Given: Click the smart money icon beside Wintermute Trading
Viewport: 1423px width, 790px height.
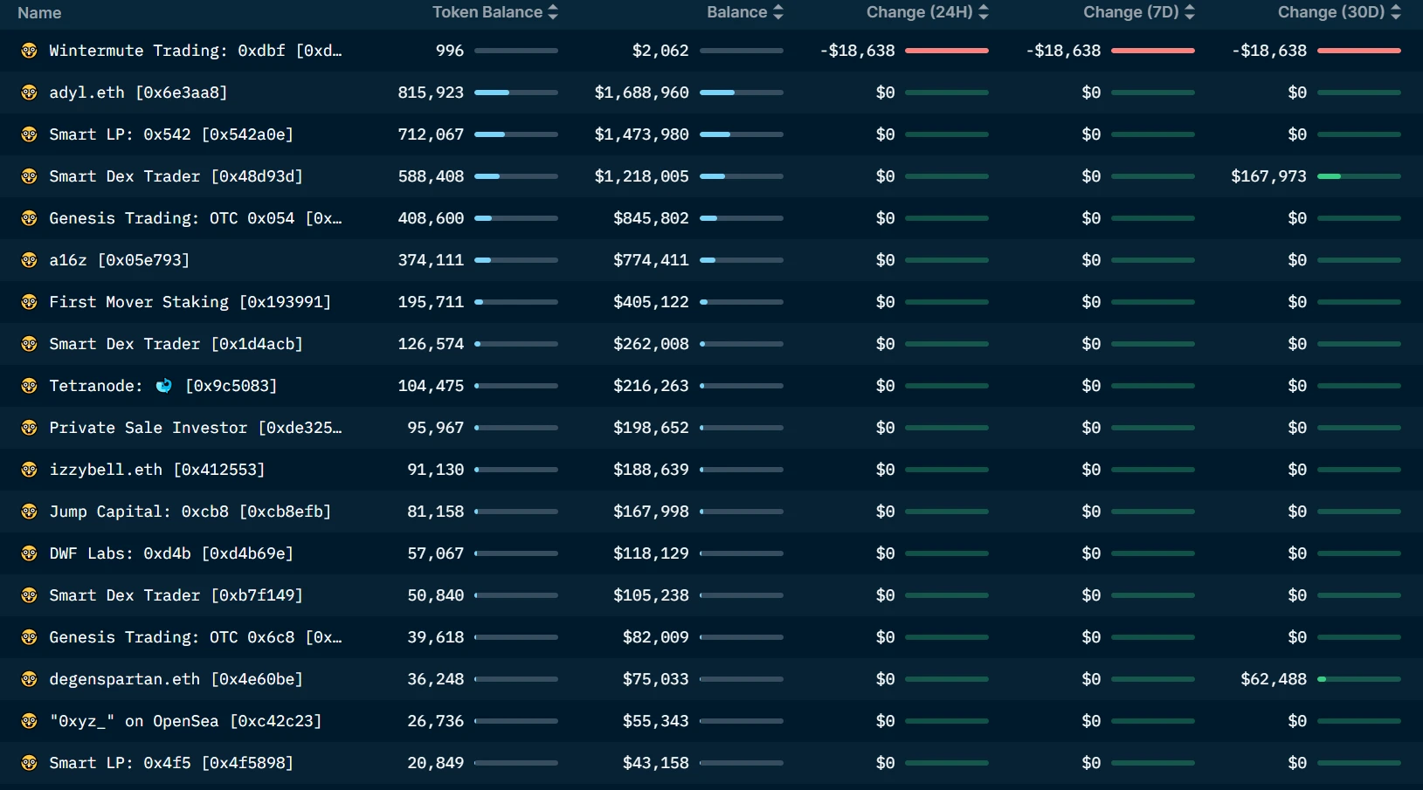Looking at the screenshot, I should pyautogui.click(x=29, y=51).
